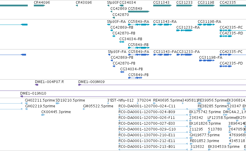Open the GH02219.5prime EST label

[40, 106]
